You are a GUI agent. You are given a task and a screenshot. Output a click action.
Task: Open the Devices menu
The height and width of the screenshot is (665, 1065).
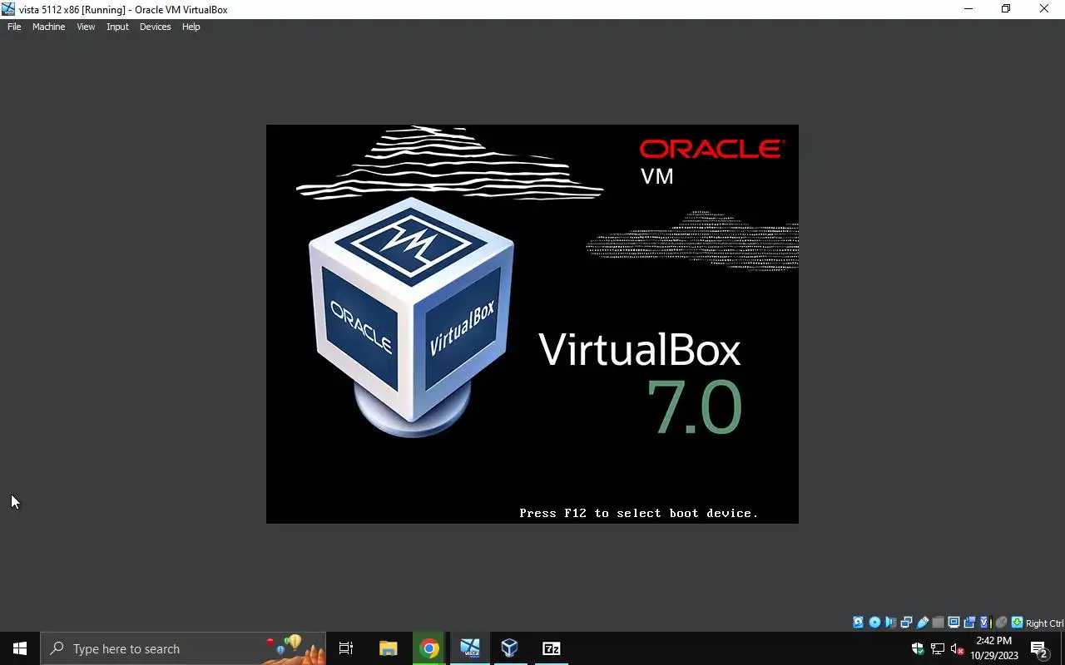[x=155, y=27]
